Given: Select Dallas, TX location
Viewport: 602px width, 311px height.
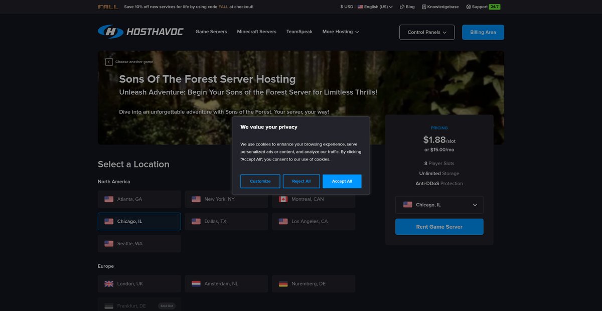Looking at the screenshot, I should (226, 221).
